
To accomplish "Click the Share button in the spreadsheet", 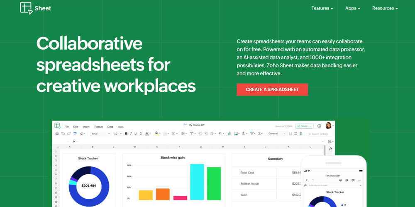I will [x=305, y=126].
